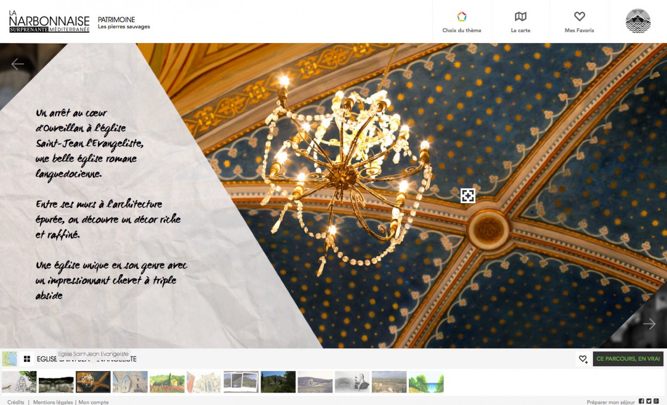Click the hotspot target marker on the ceiling
667x405 pixels.
pos(467,195)
